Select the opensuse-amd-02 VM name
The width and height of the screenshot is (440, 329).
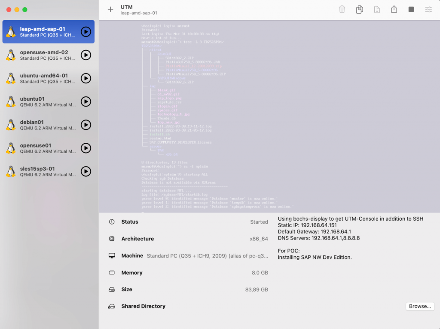44,52
